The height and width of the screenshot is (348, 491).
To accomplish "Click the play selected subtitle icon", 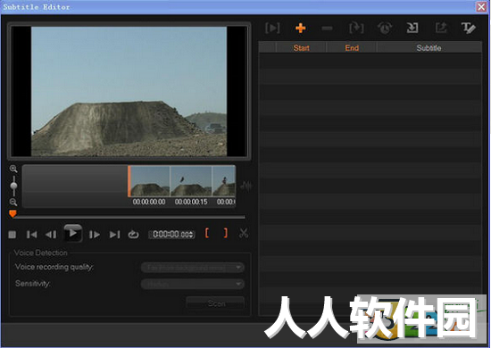I will click(x=272, y=29).
